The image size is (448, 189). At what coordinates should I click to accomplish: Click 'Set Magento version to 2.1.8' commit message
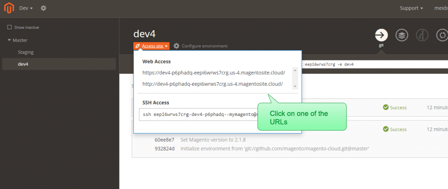[x=213, y=140]
